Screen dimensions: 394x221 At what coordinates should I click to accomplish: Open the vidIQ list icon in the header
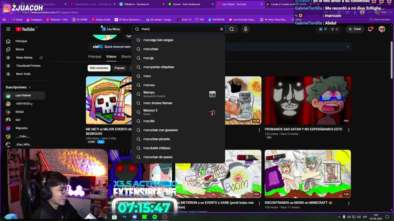pyautogui.click(x=325, y=29)
